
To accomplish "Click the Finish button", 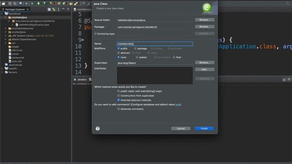I will [x=204, y=128].
